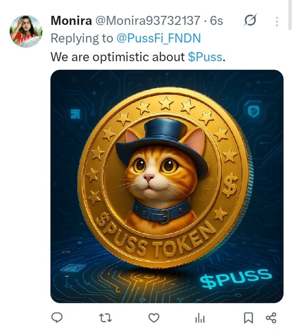Open the attached PUSS TOKEN coin image
This screenshot has width=293, height=330.
(167, 186)
